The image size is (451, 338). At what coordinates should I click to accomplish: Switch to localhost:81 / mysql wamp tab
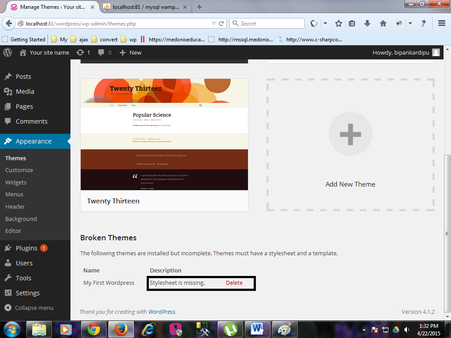pyautogui.click(x=145, y=7)
